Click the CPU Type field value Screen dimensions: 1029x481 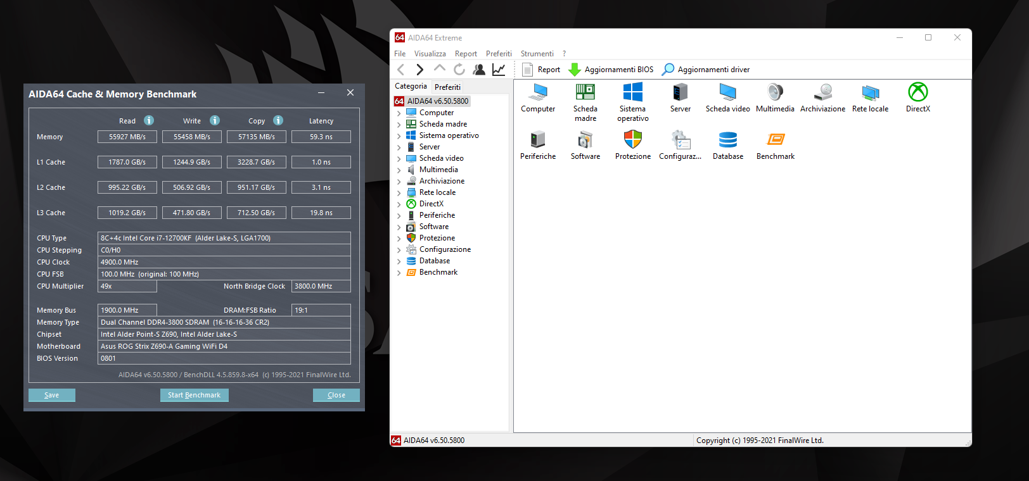click(x=224, y=238)
